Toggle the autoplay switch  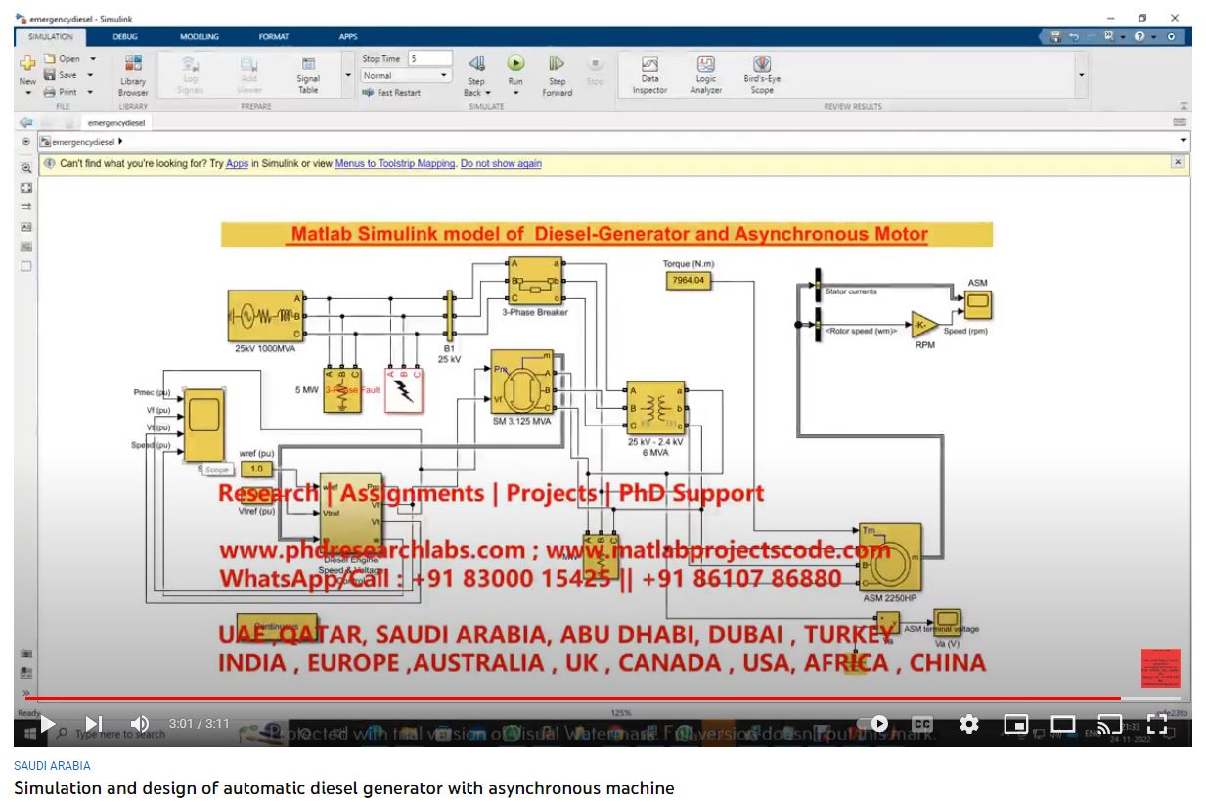872,724
